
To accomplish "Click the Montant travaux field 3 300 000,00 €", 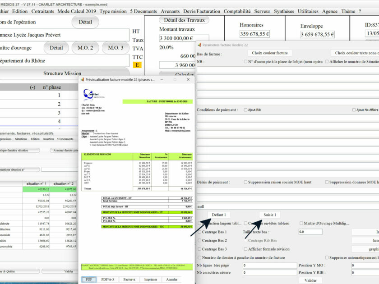I will pyautogui.click(x=184, y=38).
